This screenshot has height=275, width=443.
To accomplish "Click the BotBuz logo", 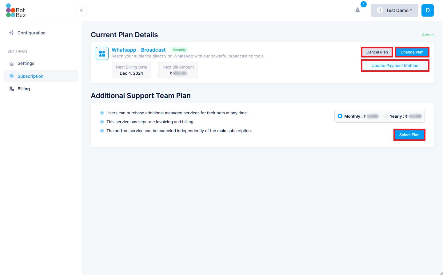I will coord(16,10).
